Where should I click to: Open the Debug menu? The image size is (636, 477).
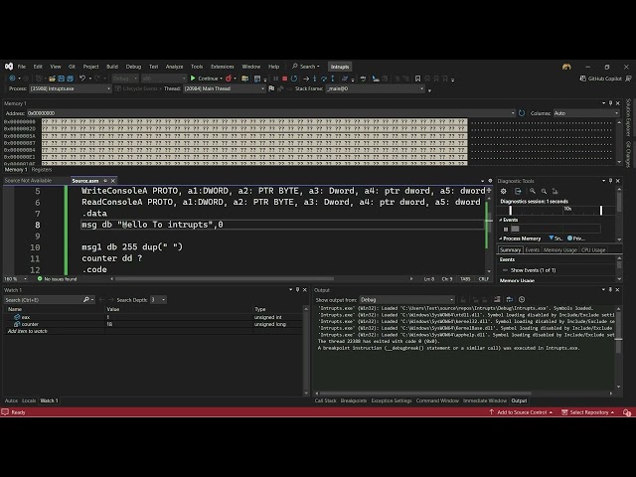pos(133,67)
